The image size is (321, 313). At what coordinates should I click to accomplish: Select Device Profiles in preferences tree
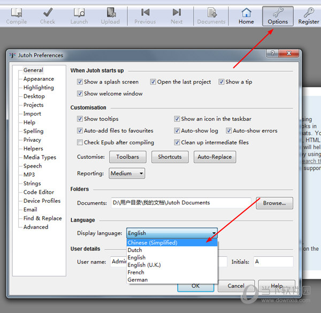coord(42,201)
